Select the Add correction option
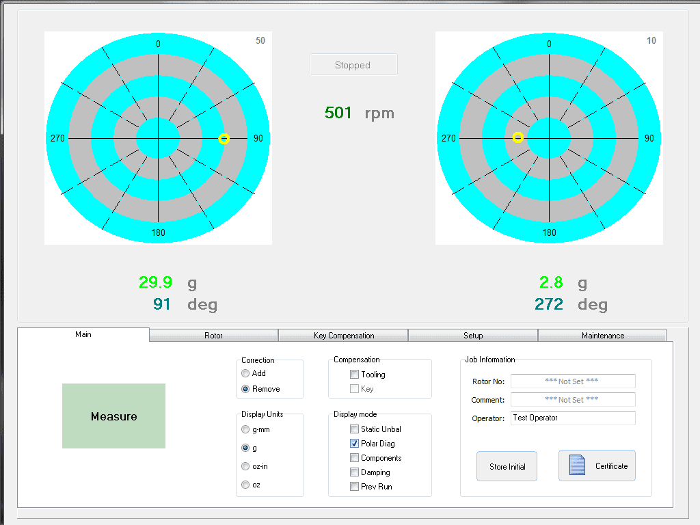 click(x=245, y=374)
